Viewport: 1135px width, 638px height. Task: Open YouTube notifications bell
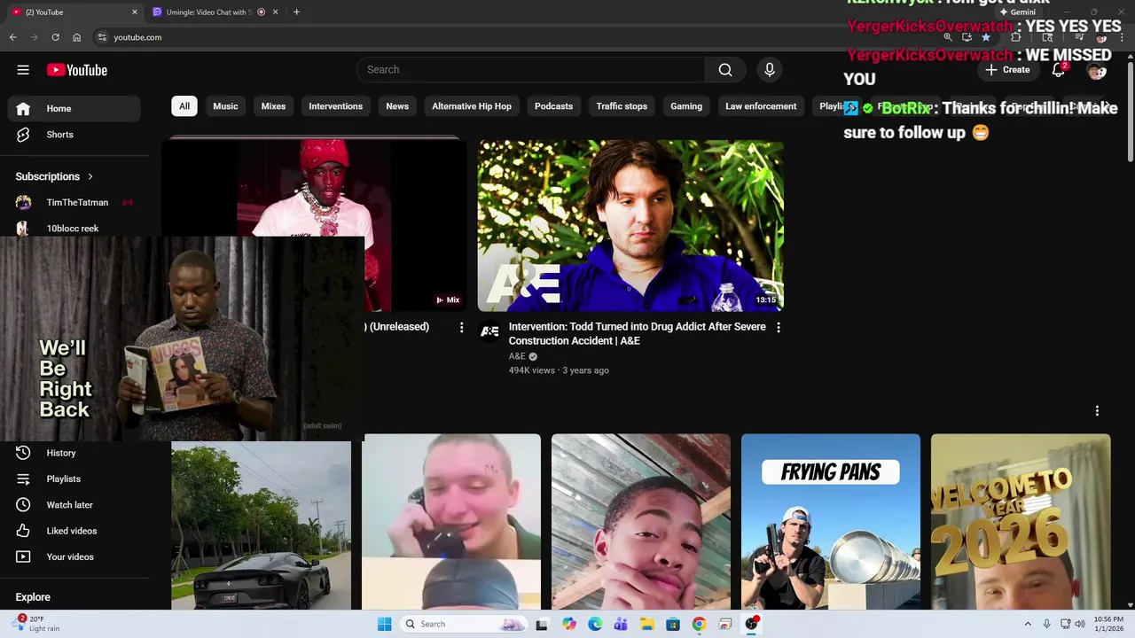[x=1059, y=70]
